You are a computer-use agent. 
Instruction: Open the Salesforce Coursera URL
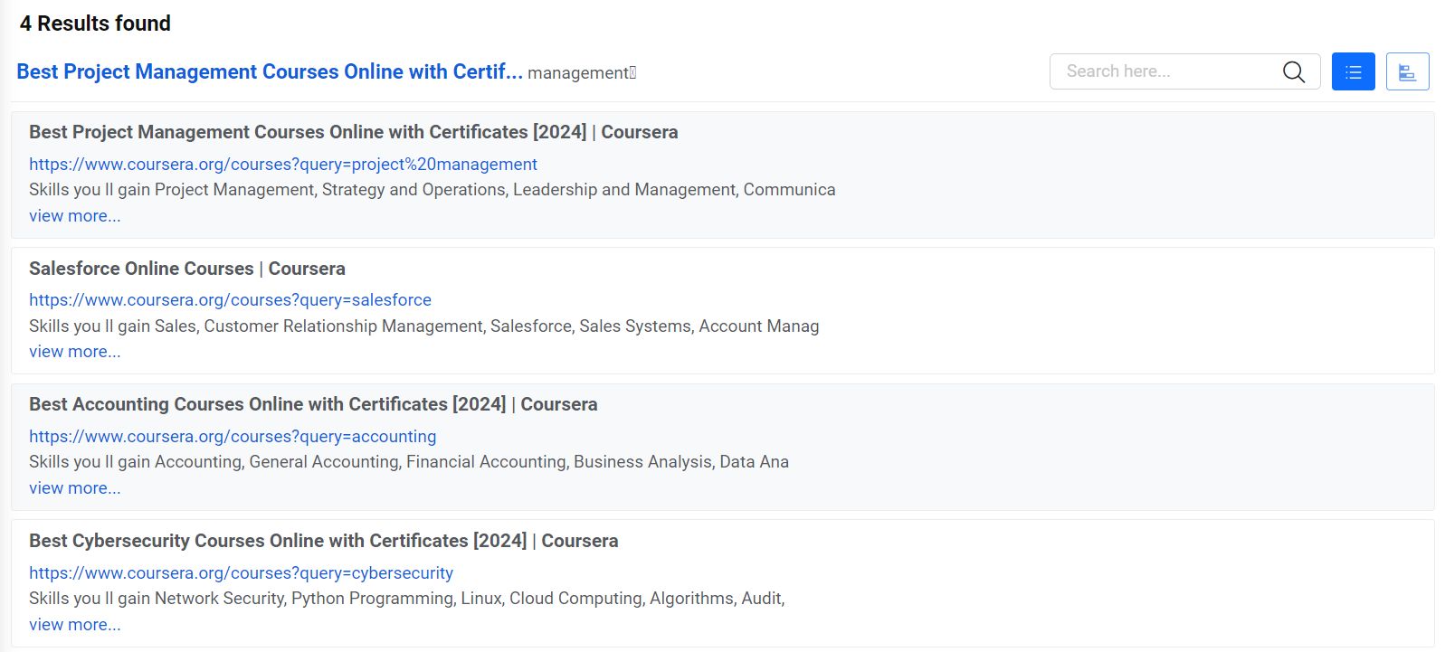point(230,299)
